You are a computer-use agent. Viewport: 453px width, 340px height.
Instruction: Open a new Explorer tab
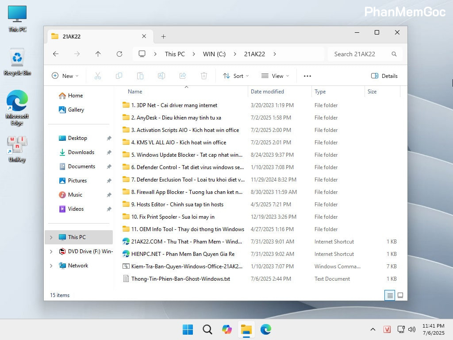[x=164, y=36]
